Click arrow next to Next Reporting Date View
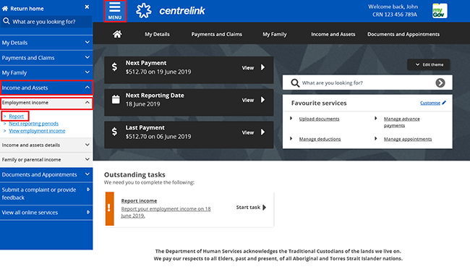 262,100
